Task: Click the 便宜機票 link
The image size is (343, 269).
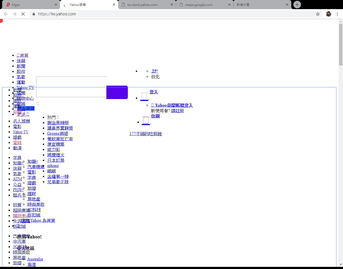Action: pyautogui.click(x=56, y=144)
